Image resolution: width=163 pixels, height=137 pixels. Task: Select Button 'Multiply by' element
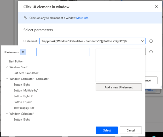[26, 90]
